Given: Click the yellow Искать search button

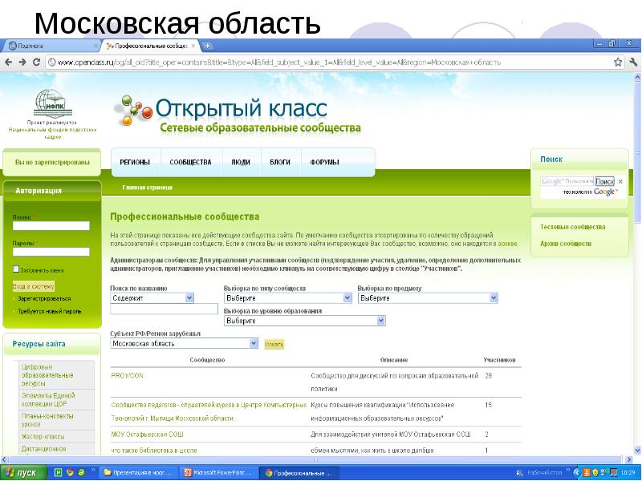Looking at the screenshot, I should (274, 345).
